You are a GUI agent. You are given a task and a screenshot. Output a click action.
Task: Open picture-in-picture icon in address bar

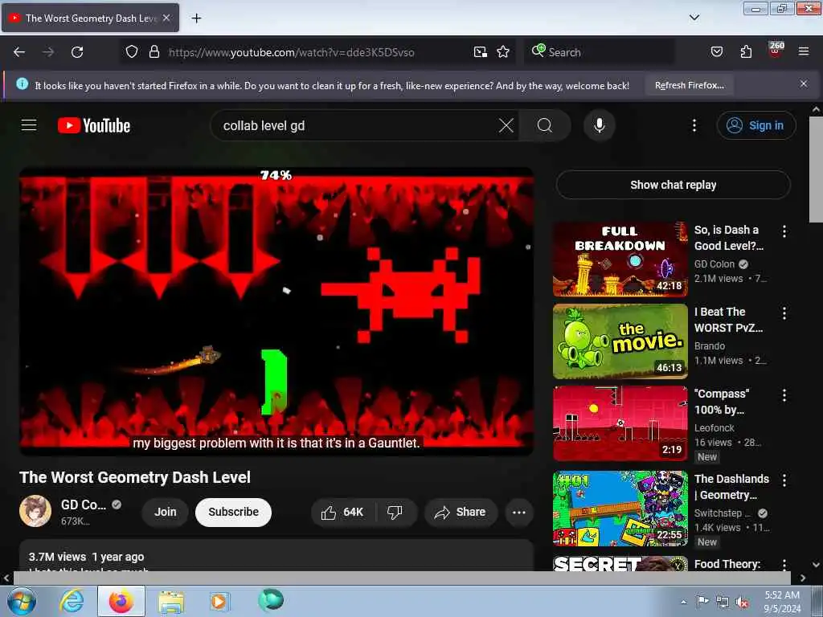tap(481, 52)
